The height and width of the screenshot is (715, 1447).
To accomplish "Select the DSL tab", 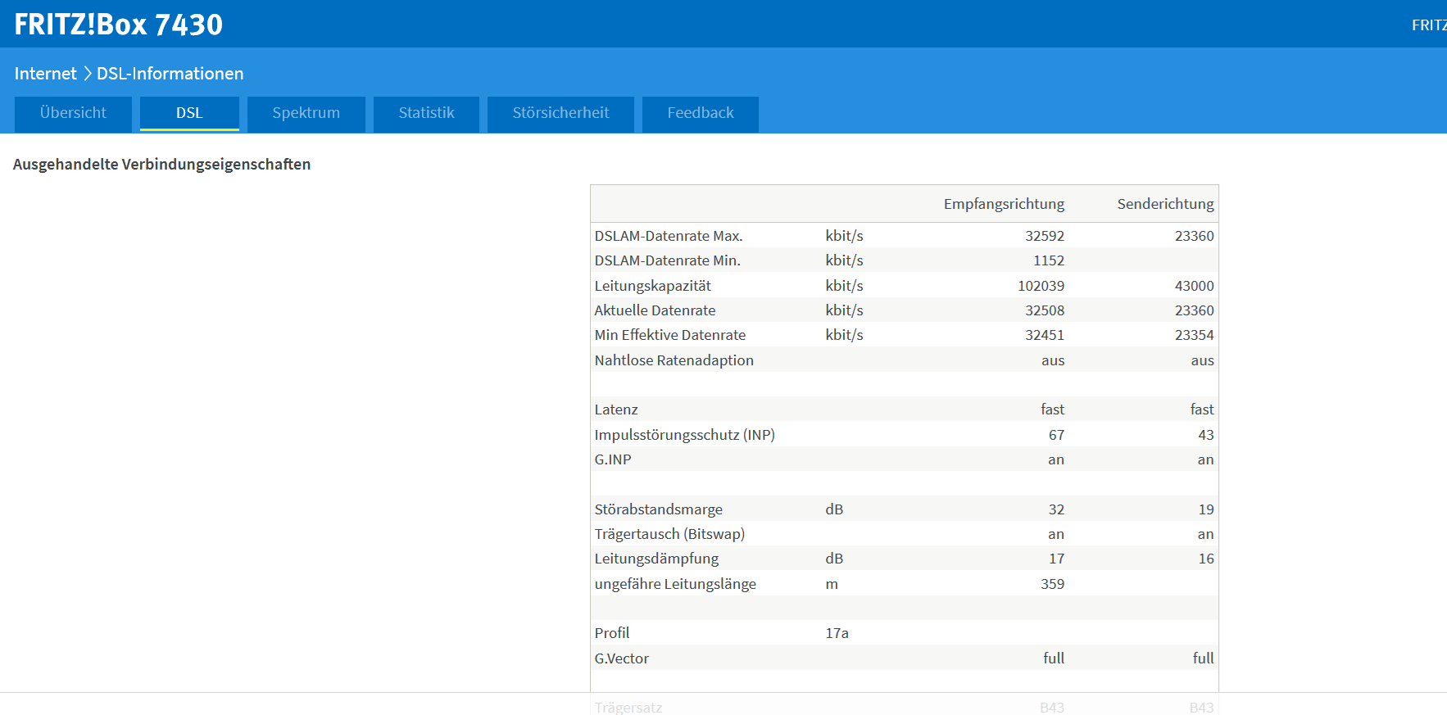I will coord(189,113).
